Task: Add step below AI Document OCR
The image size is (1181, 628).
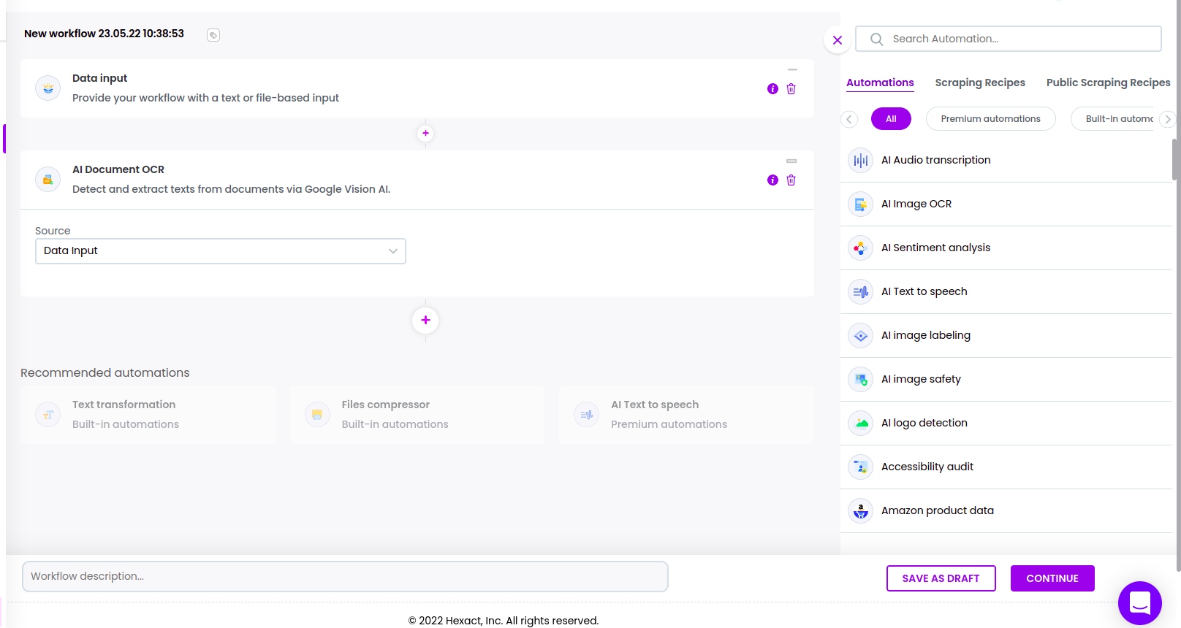Action: click(425, 320)
